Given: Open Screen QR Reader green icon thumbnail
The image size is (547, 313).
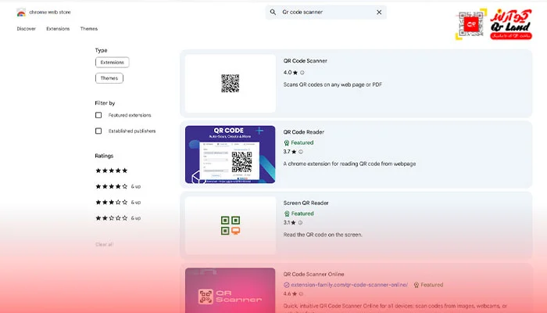Looking at the screenshot, I should tap(231, 225).
